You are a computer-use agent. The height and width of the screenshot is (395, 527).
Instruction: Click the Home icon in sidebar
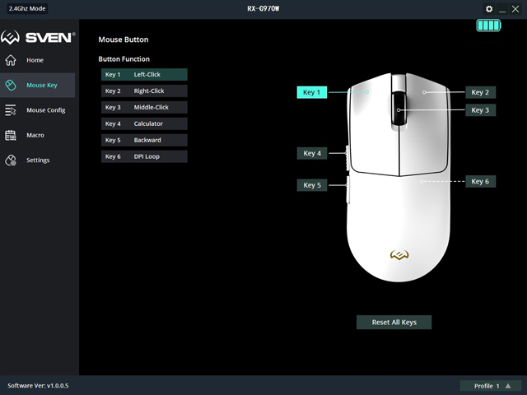point(11,60)
